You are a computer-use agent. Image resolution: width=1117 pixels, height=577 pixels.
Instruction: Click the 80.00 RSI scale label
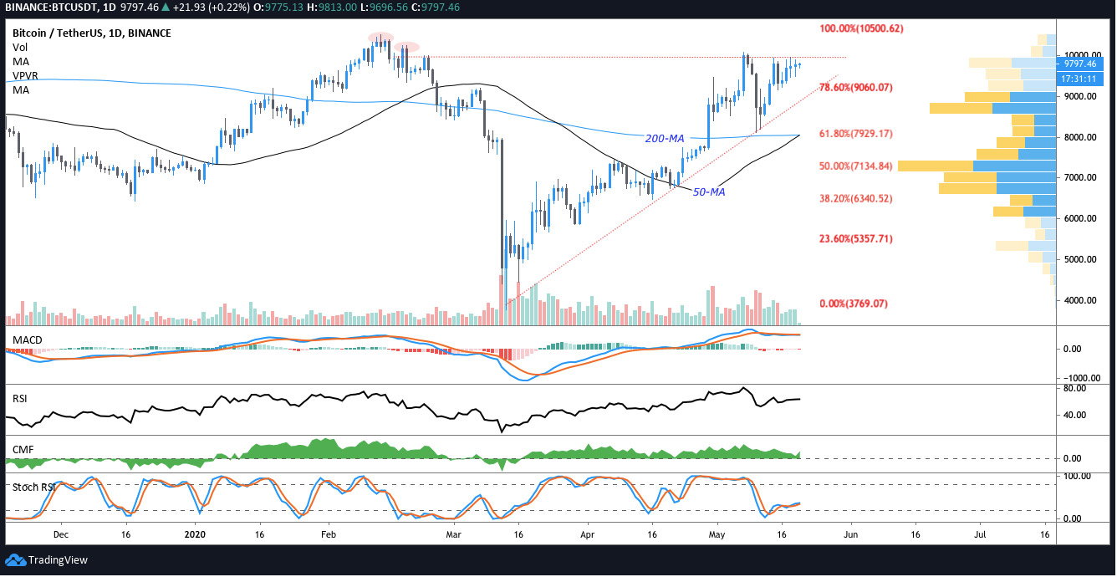[1075, 389]
